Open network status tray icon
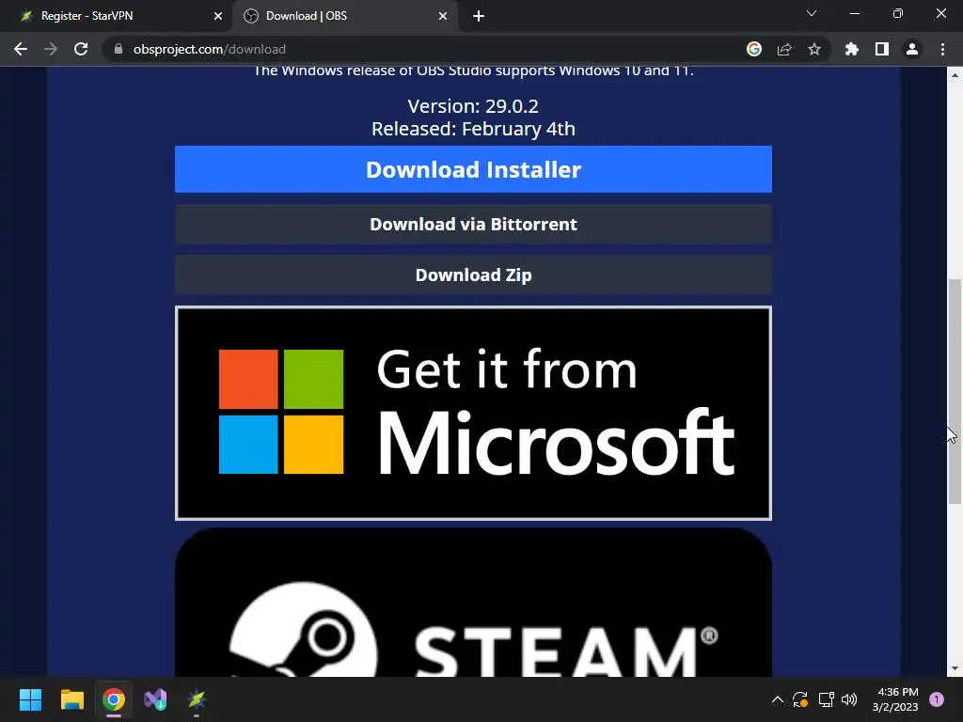 click(x=826, y=699)
